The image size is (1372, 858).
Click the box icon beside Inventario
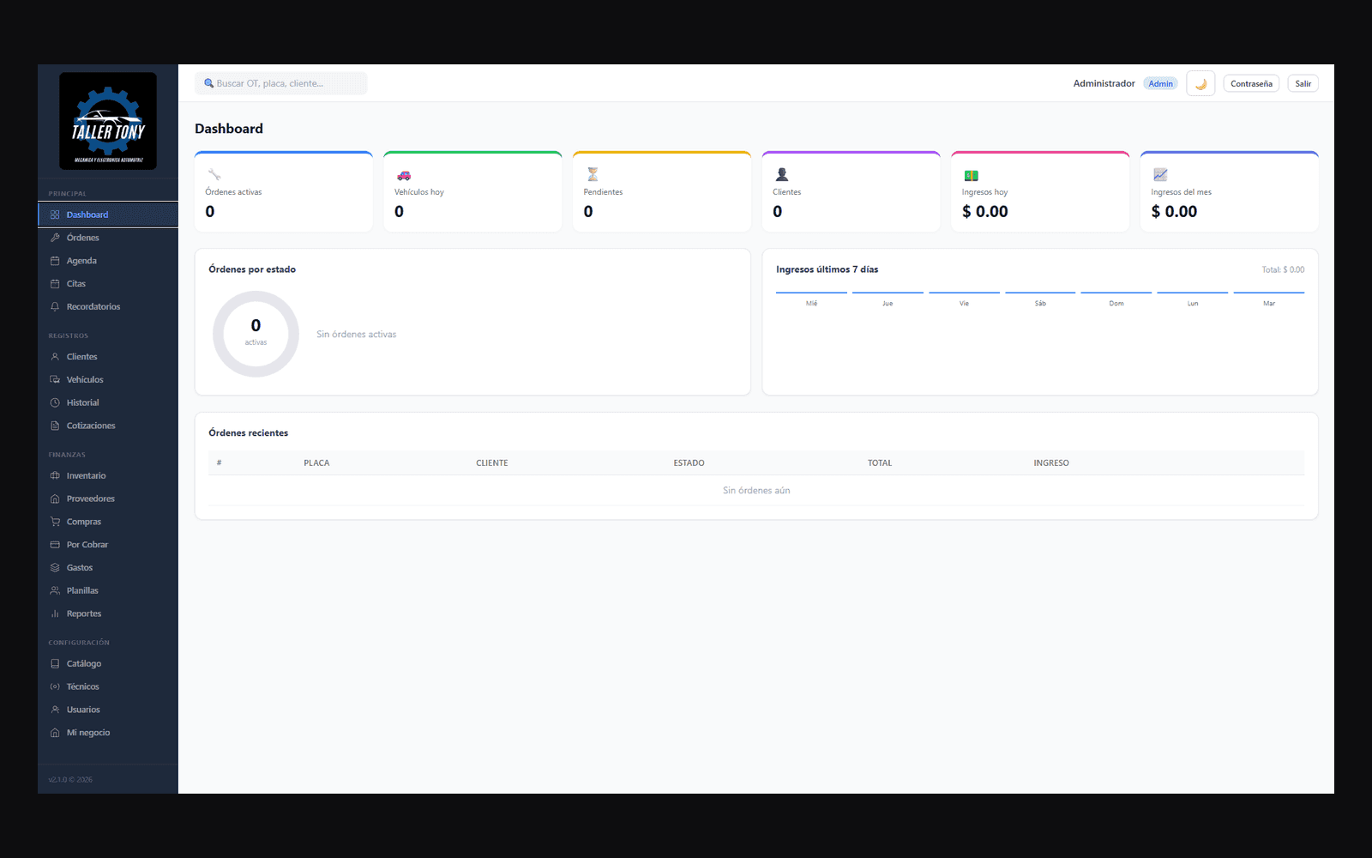click(x=55, y=475)
